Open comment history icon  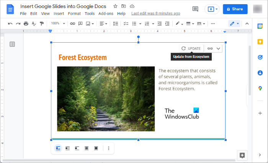tap(195, 9)
